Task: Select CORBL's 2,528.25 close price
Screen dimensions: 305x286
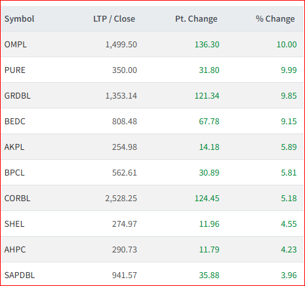Action: coord(121,199)
